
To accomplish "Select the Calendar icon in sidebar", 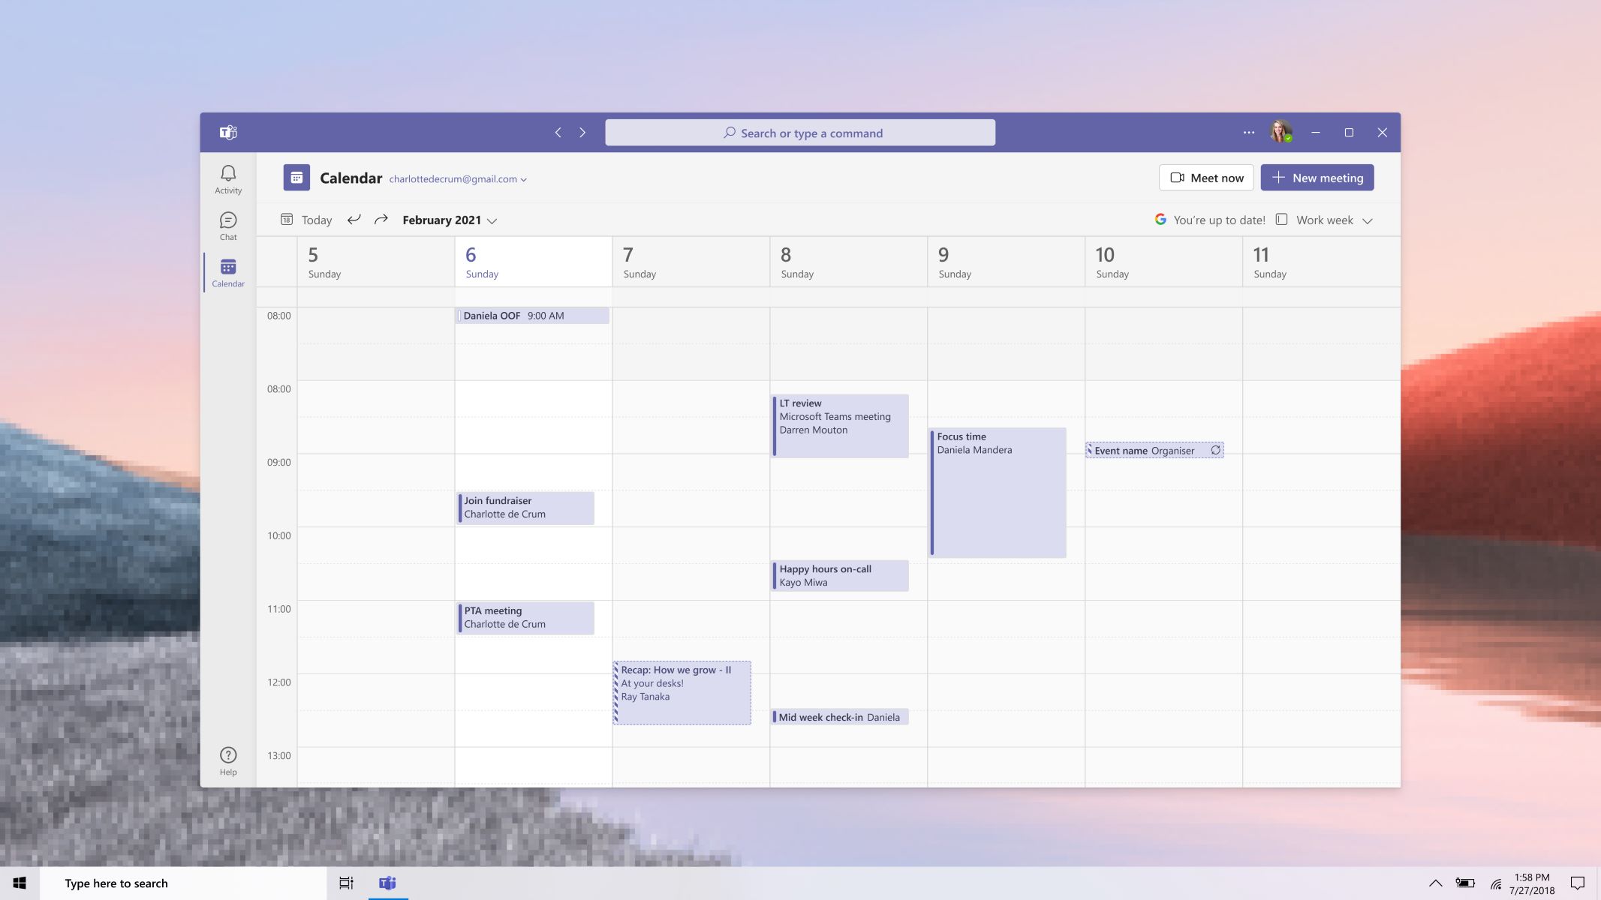I will (x=227, y=271).
